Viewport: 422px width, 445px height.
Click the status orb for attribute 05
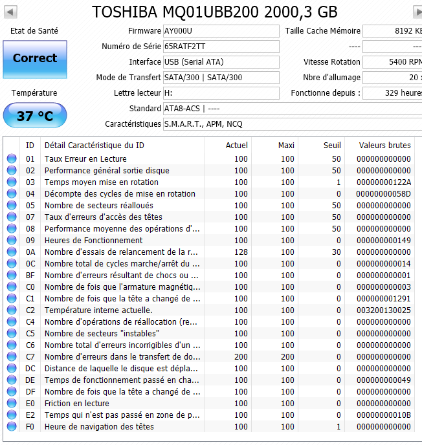coord(12,206)
